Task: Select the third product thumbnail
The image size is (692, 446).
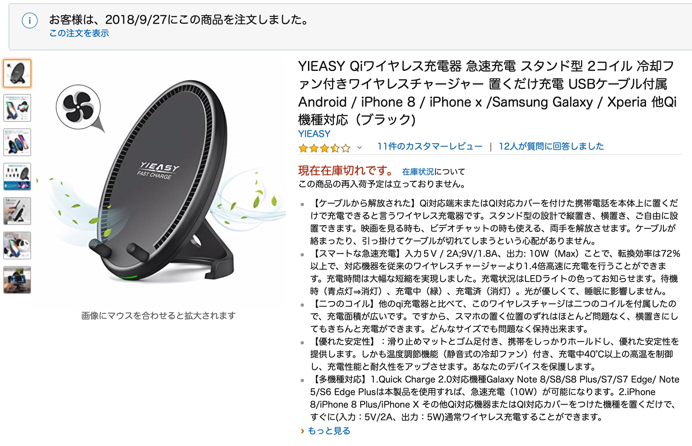Action: 17,142
